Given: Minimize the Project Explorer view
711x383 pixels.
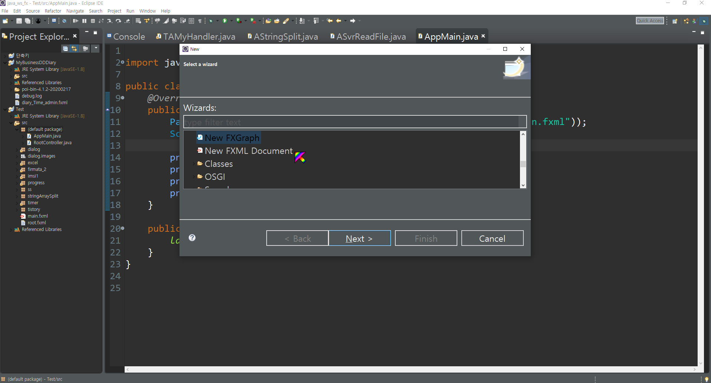Looking at the screenshot, I should click(87, 32).
